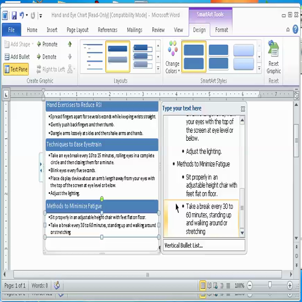Open the View tab
This screenshot has height=302, width=302.
178,30
